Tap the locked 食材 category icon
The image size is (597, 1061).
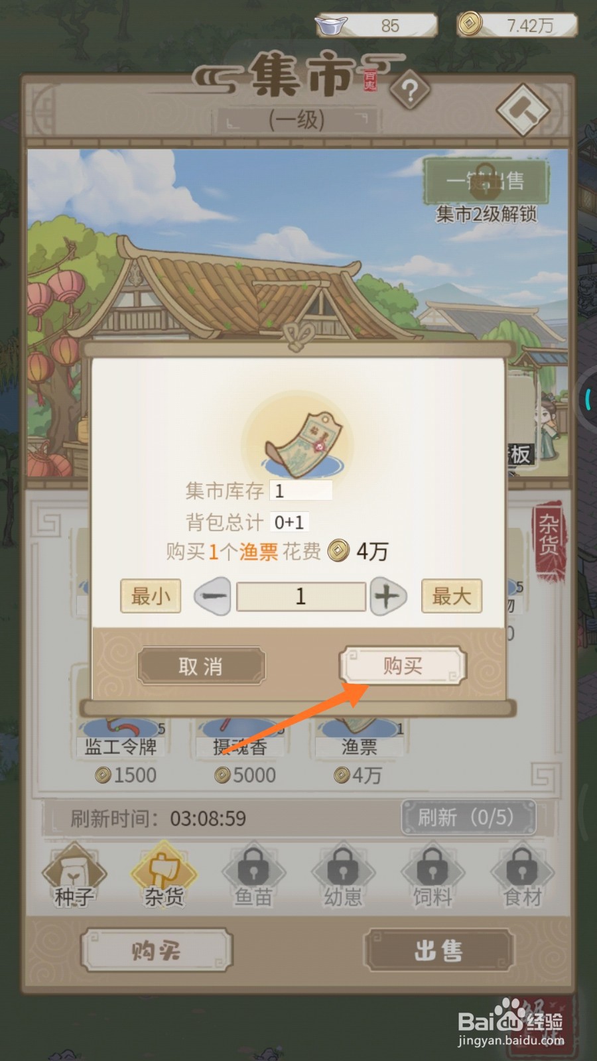click(523, 875)
